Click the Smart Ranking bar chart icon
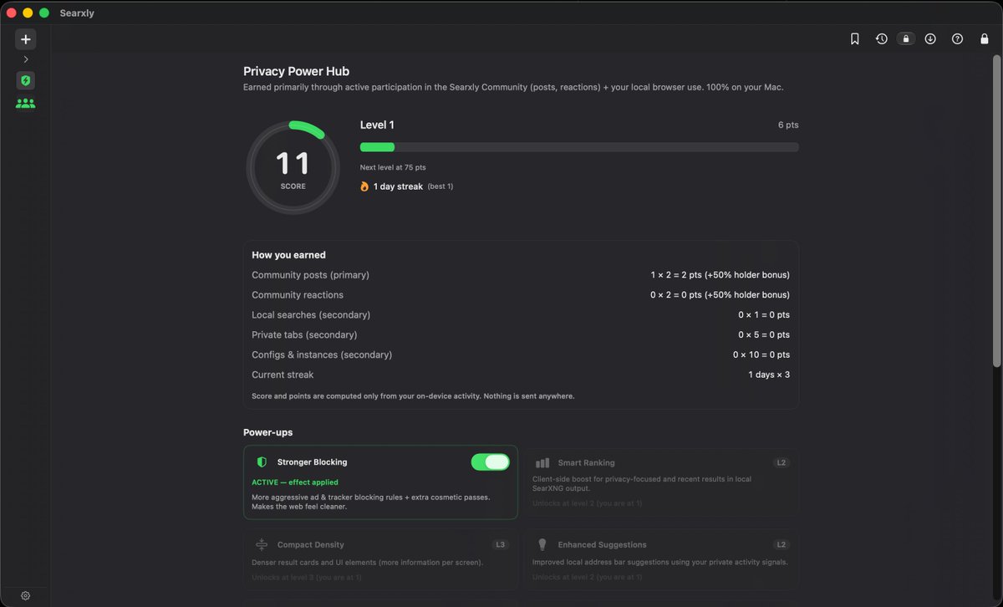The height and width of the screenshot is (607, 1003). (542, 462)
